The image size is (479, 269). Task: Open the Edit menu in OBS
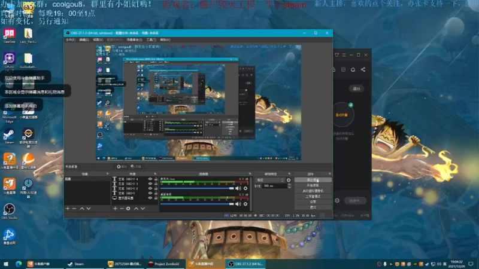(x=84, y=39)
